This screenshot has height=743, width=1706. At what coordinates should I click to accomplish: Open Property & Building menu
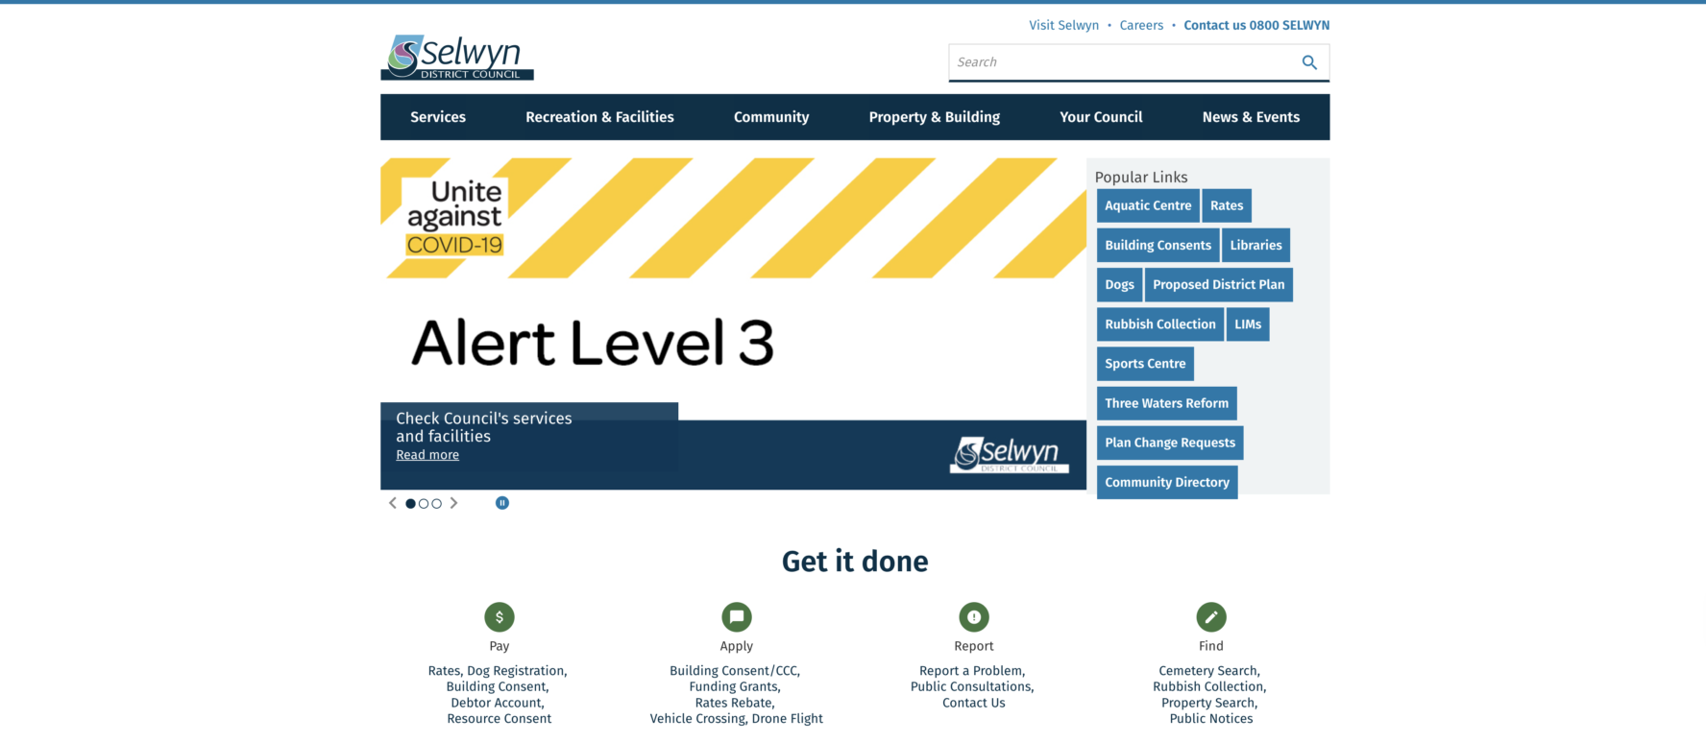pos(935,117)
